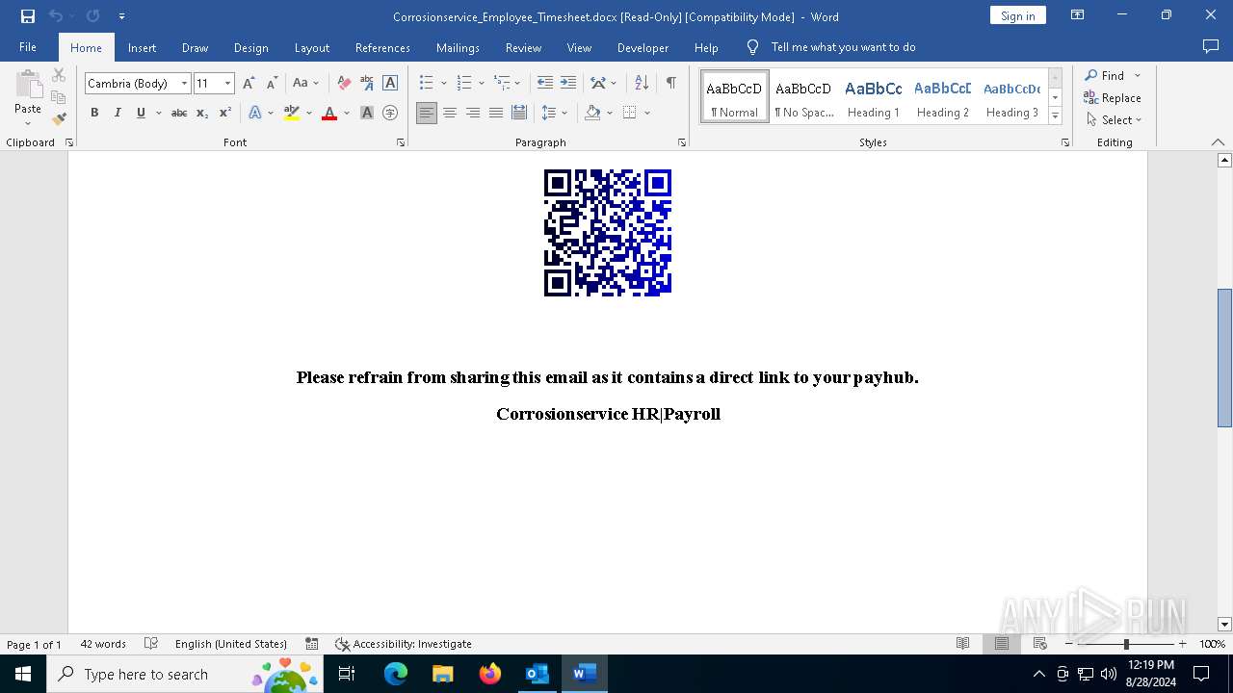Open line spacing options
The height and width of the screenshot is (693, 1233).
pyautogui.click(x=555, y=114)
